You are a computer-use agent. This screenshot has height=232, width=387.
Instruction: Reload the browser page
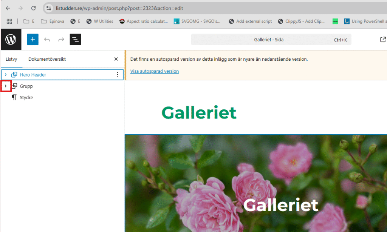click(33, 8)
